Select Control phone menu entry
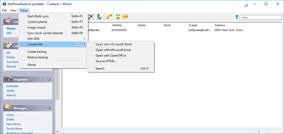Viewport: 284px width, 134px height. click(54, 22)
